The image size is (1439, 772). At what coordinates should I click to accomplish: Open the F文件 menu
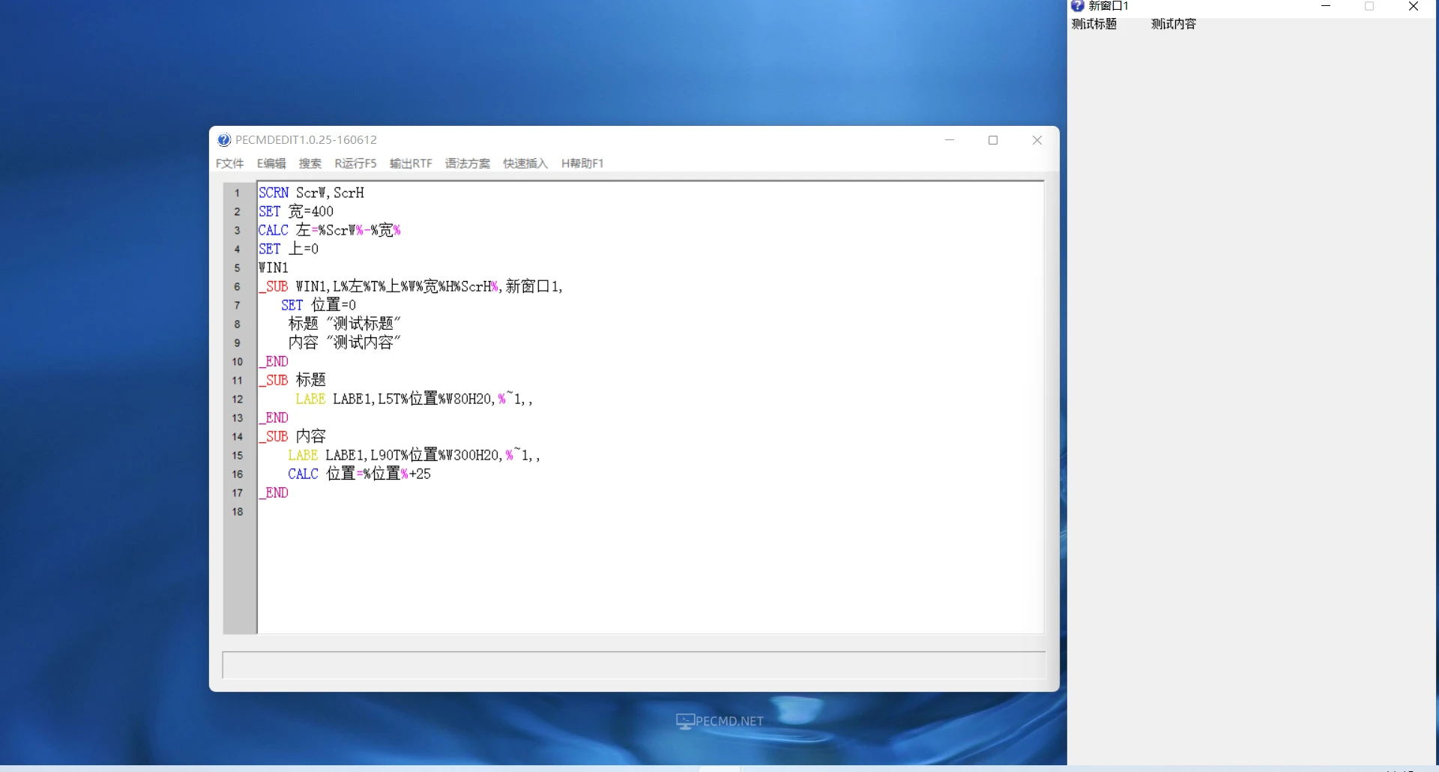pos(229,163)
